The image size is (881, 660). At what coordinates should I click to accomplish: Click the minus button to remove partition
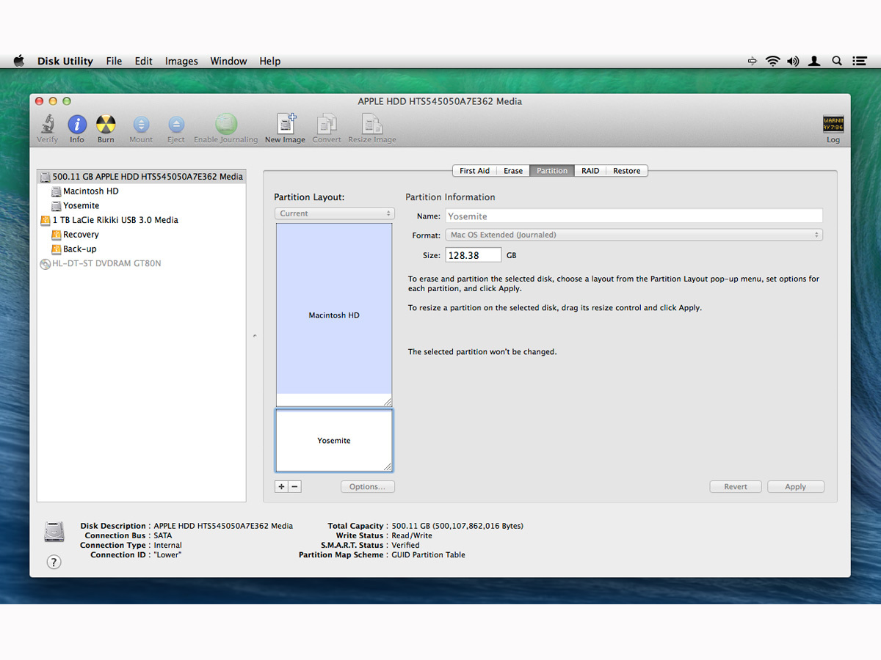pos(295,486)
